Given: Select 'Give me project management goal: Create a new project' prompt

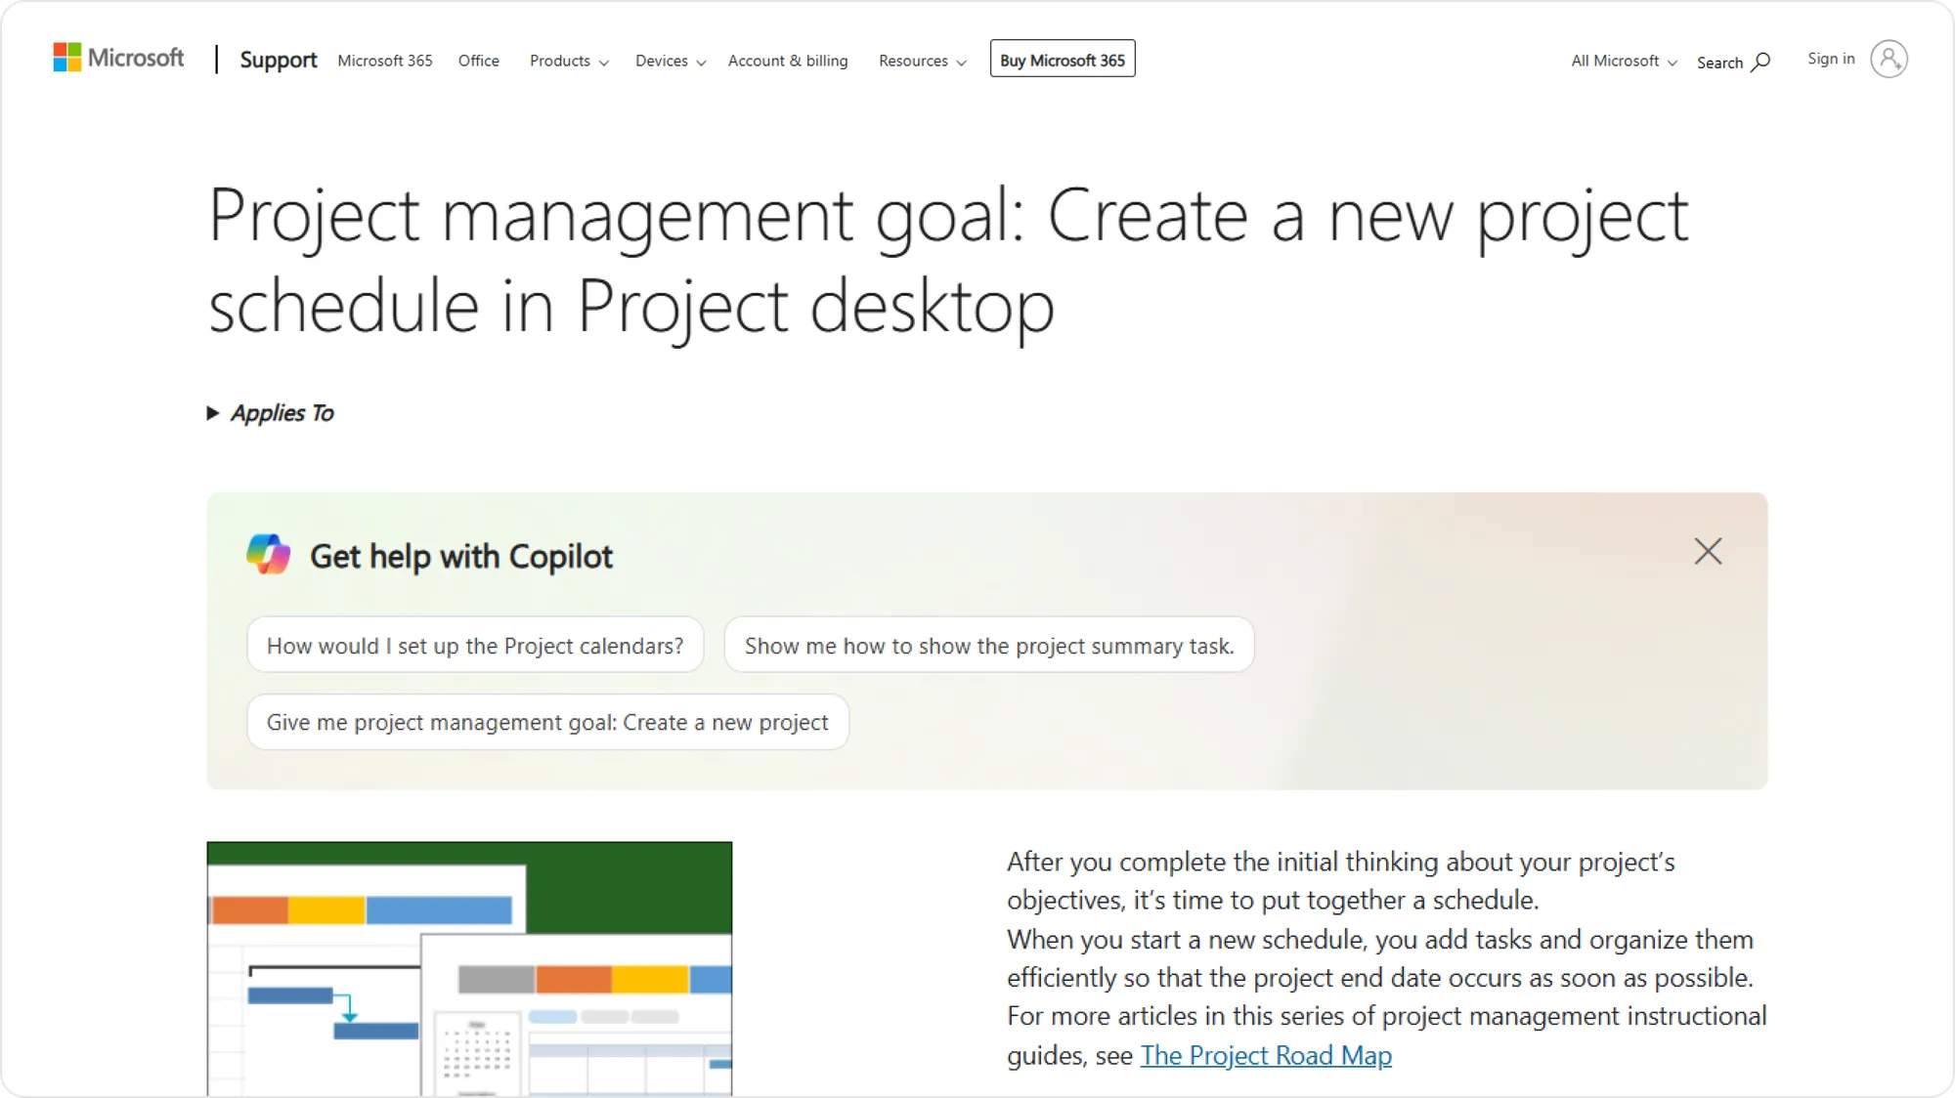Looking at the screenshot, I should [547, 722].
